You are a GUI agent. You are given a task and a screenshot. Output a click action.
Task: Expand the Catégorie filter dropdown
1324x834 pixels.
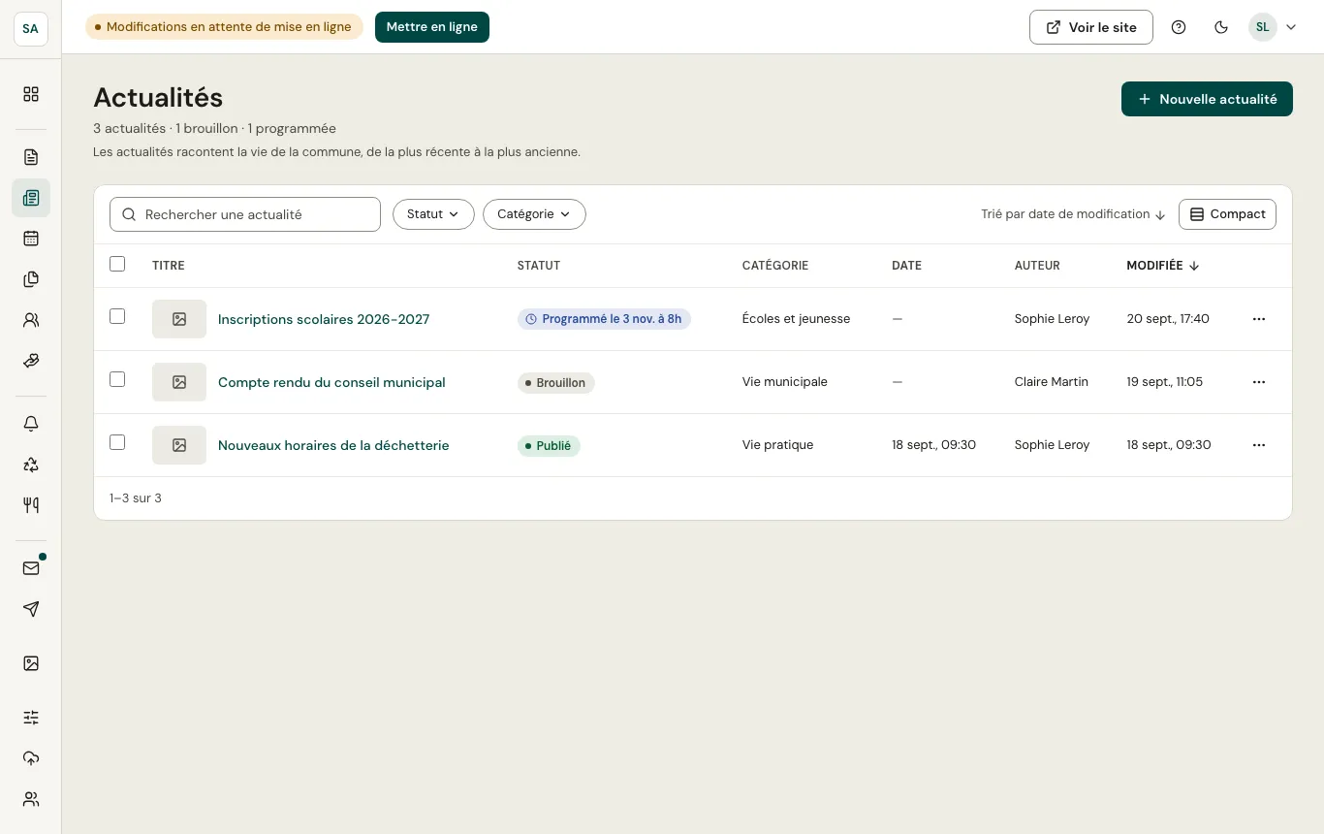tap(534, 214)
